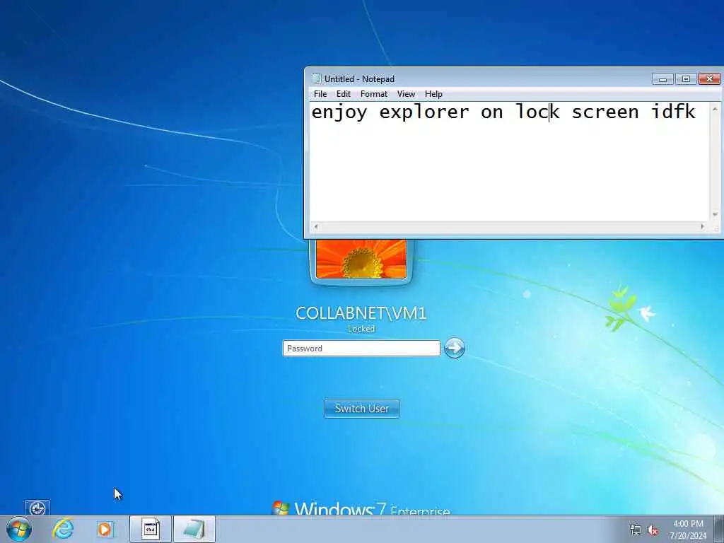The height and width of the screenshot is (543, 724).
Task: Select the pinned Notepad button in the taskbar
Action: pyautogui.click(x=194, y=529)
